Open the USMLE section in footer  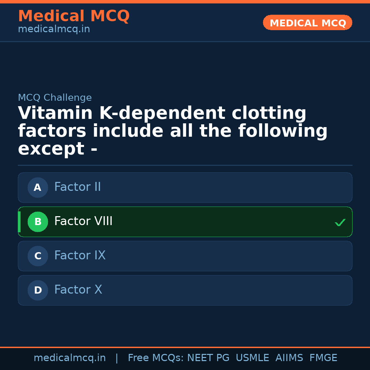click(x=252, y=358)
